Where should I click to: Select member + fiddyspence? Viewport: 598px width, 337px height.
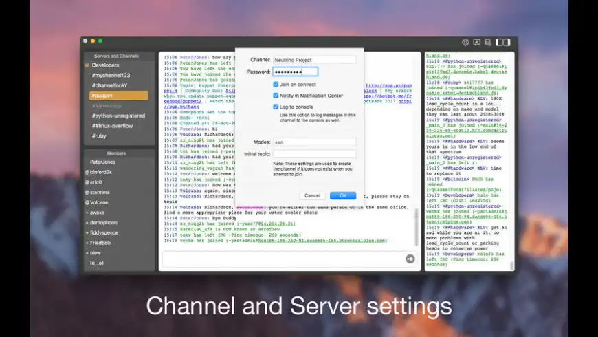coord(102,233)
